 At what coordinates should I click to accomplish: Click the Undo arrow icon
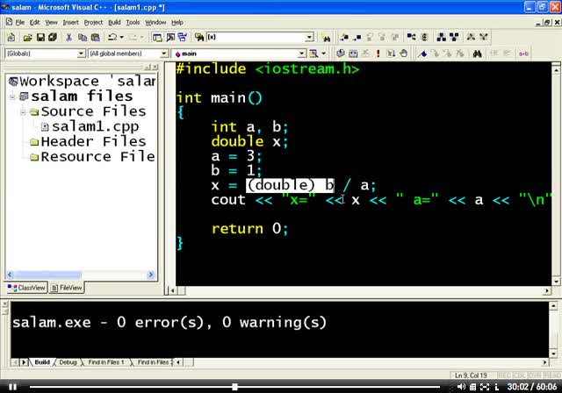[x=112, y=37]
